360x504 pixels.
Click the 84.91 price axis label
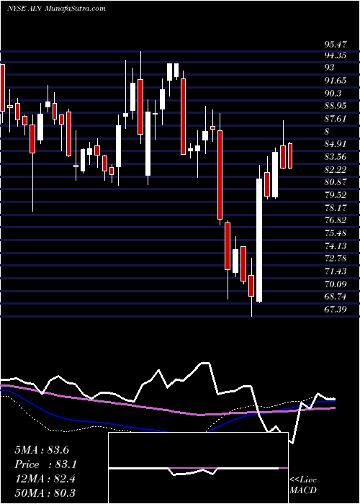[335, 144]
